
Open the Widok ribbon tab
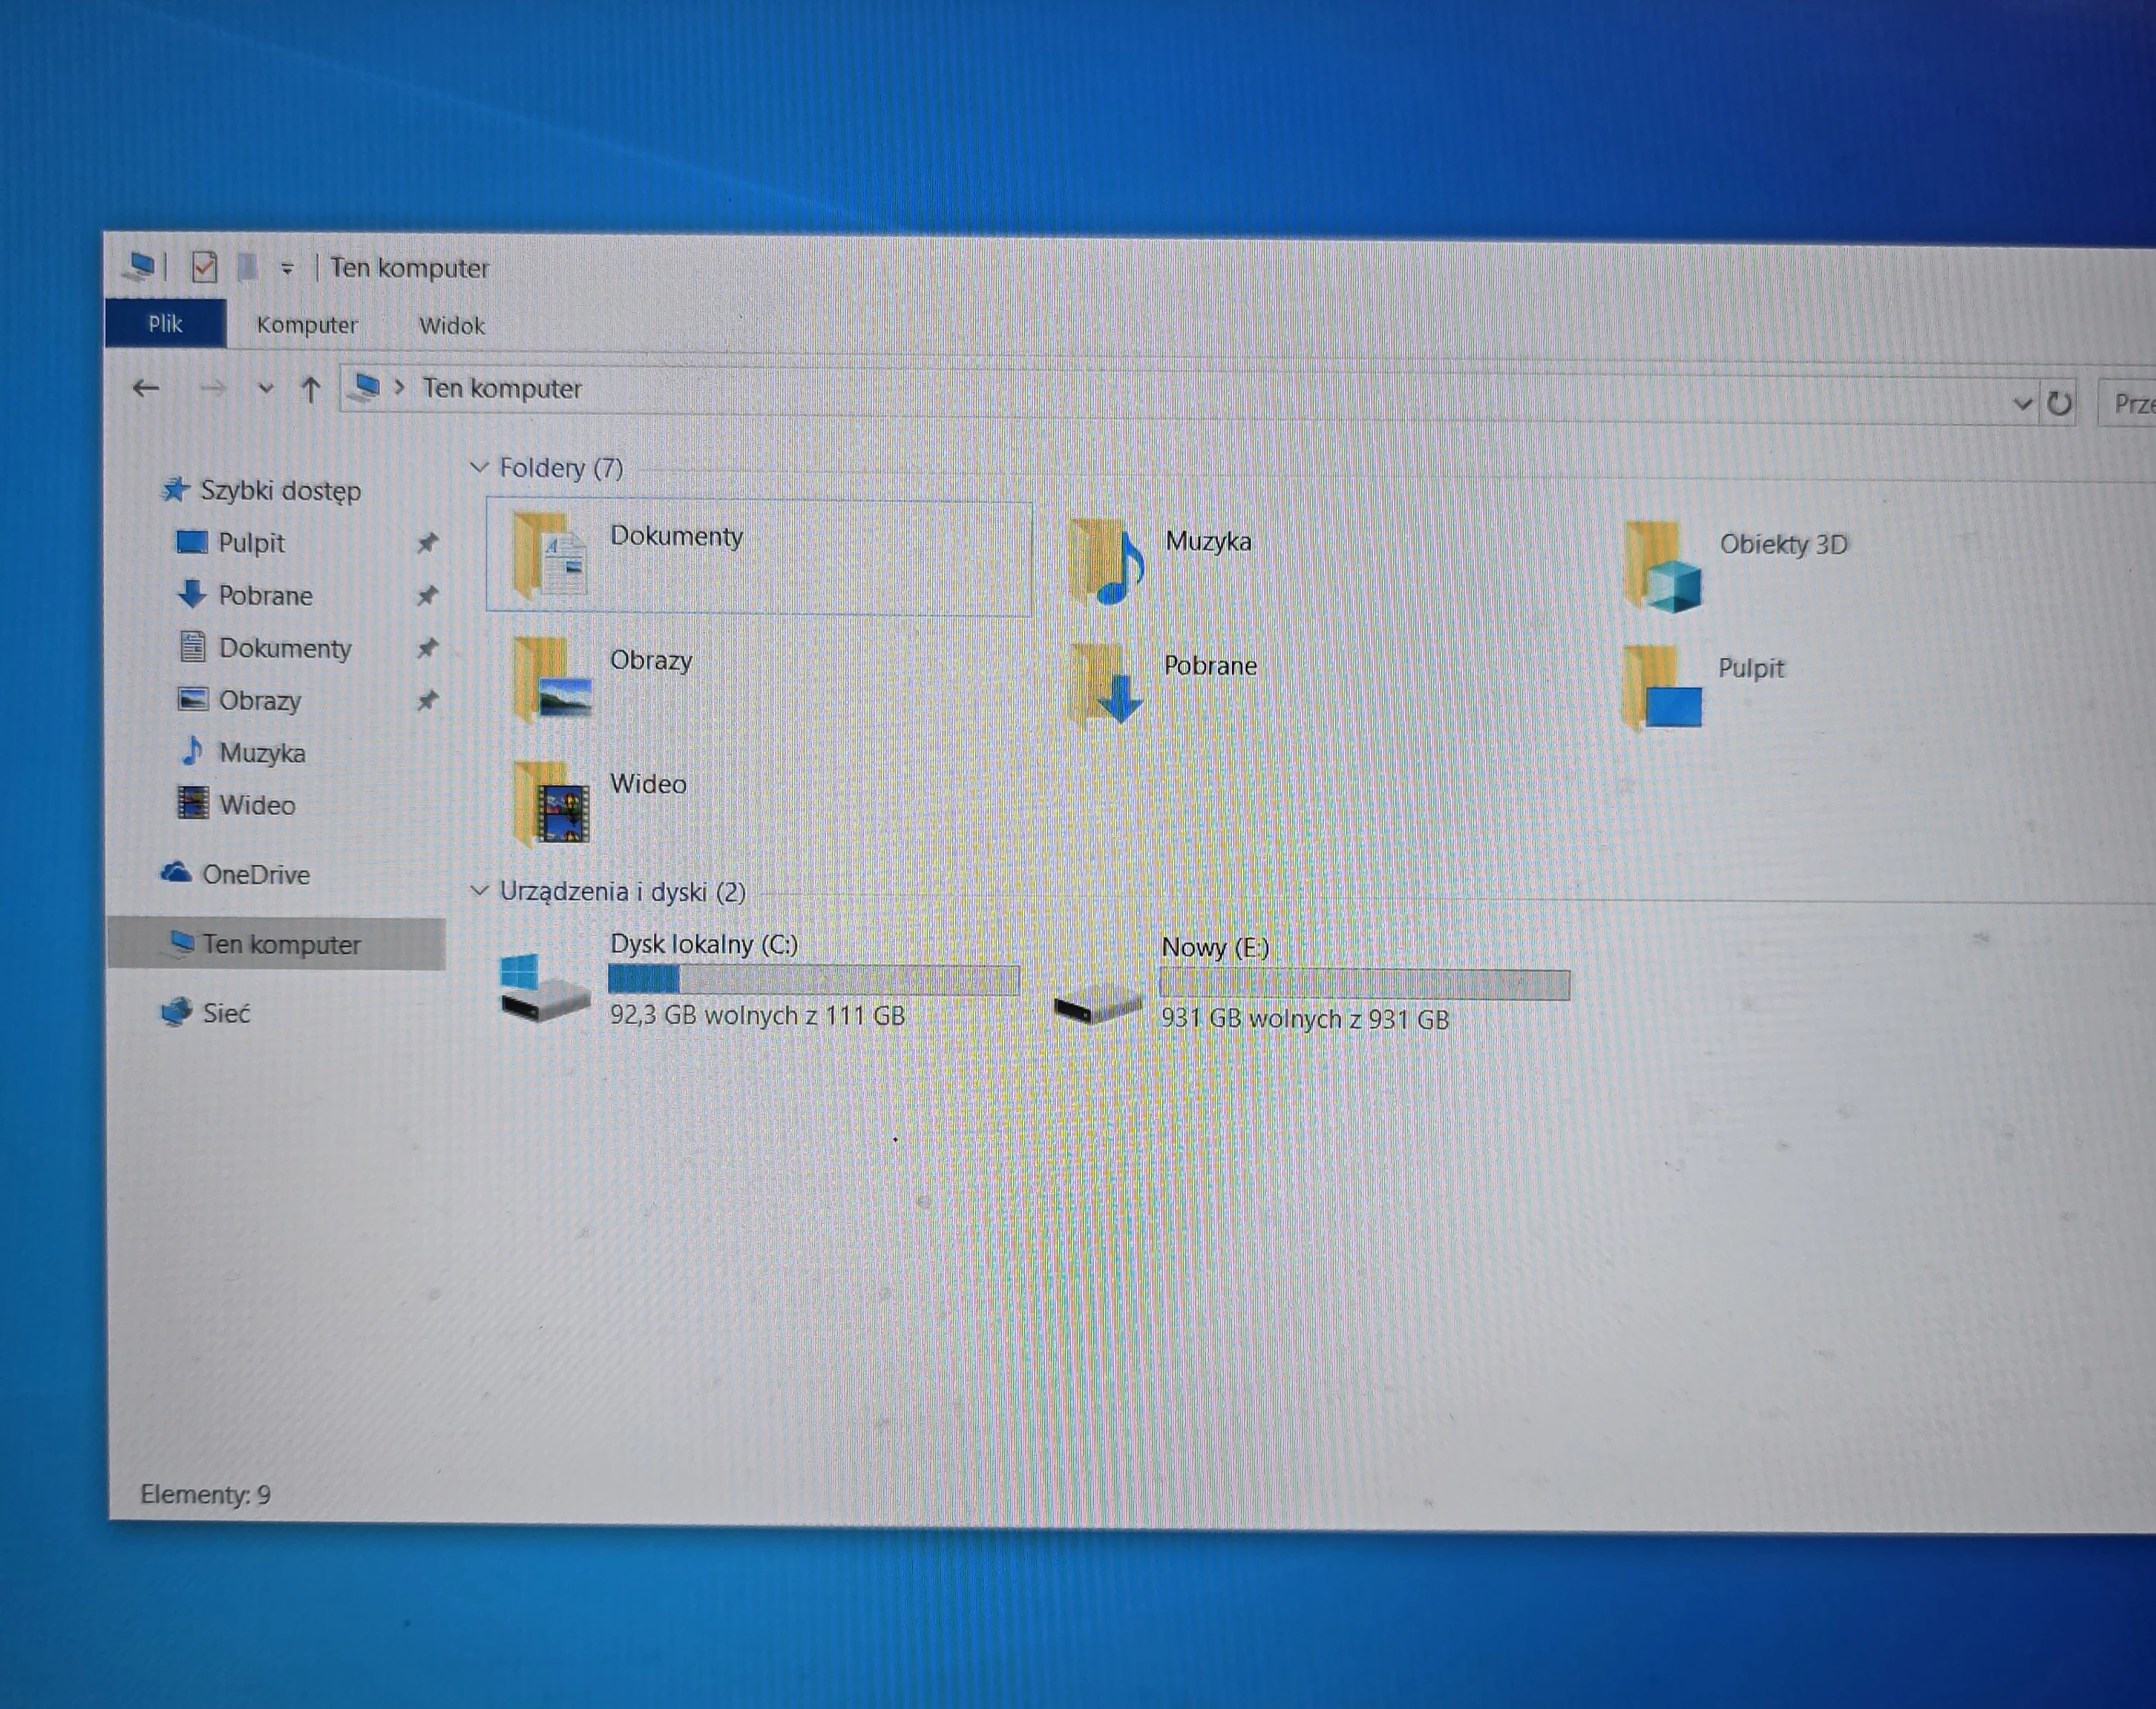[452, 326]
